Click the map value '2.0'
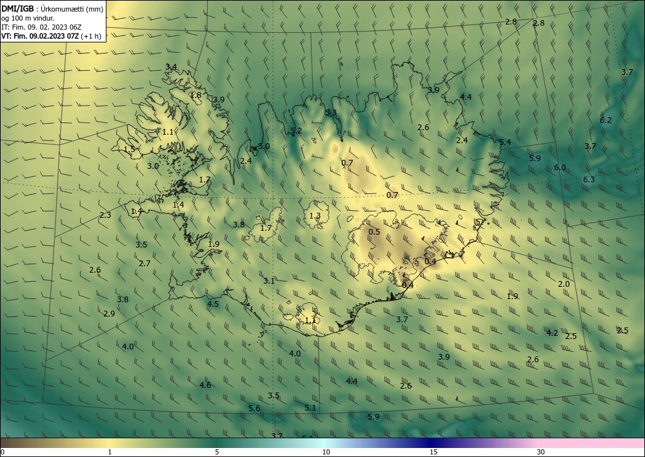645x457 pixels. tap(564, 284)
